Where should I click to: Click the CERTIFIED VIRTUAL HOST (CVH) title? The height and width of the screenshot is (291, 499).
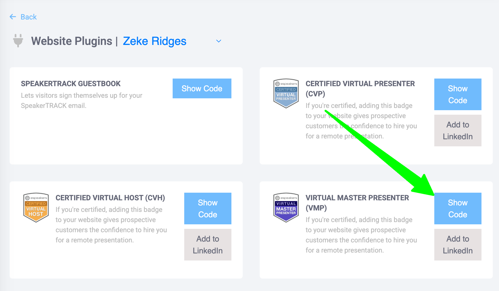tap(110, 198)
